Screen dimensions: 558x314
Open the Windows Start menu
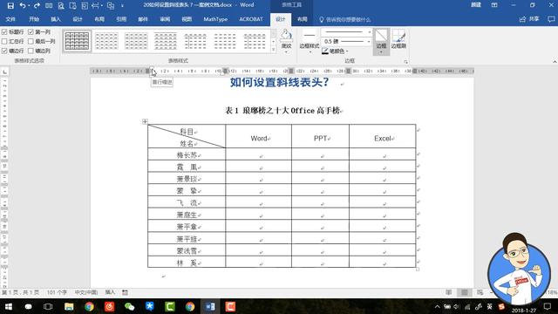[x=8, y=306]
